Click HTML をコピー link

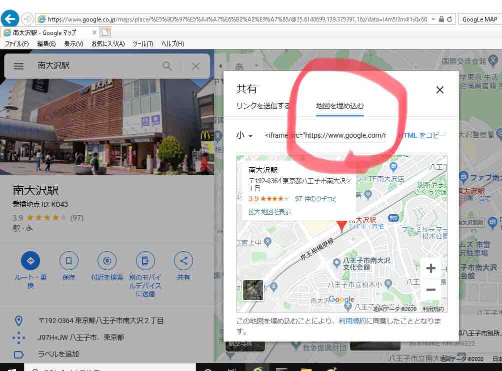click(422, 135)
